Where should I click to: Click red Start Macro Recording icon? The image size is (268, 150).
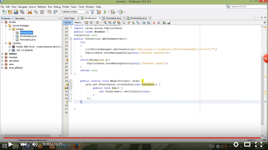click(154, 22)
